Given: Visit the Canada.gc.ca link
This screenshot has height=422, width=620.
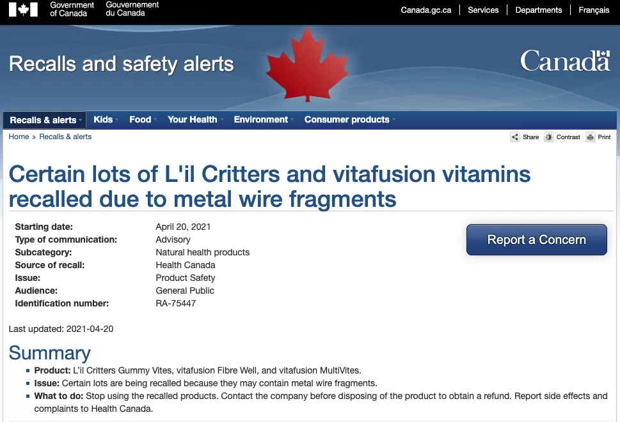Looking at the screenshot, I should point(426,10).
